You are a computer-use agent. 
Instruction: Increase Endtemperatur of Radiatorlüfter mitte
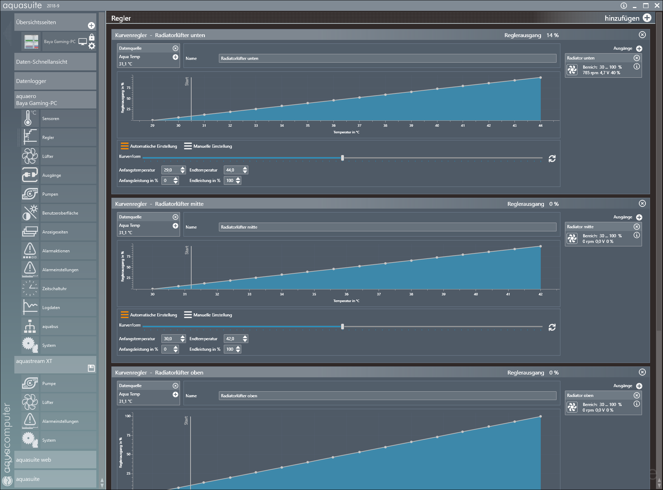(x=245, y=337)
